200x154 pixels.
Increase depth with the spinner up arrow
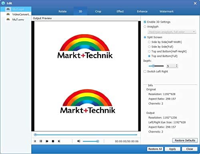coord(177,65)
